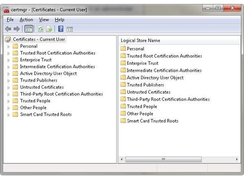Click Trusted People folder icon in right pane

coord(123,106)
